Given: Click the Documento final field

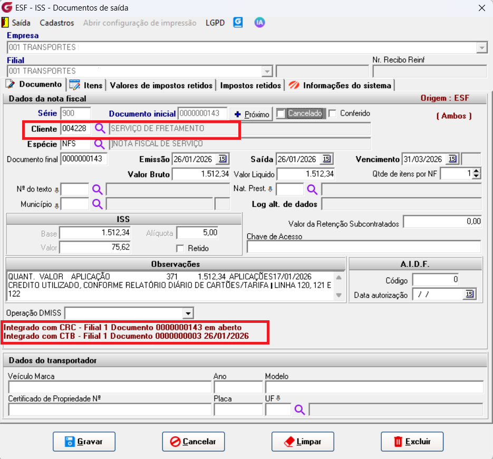Looking at the screenshot, I should point(84,159).
